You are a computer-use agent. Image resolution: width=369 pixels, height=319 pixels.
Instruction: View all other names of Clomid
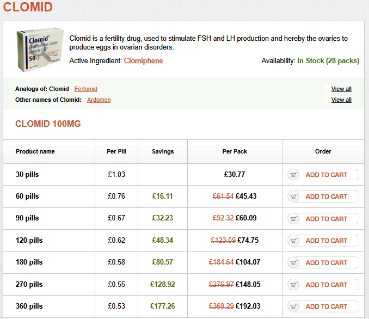(x=341, y=100)
